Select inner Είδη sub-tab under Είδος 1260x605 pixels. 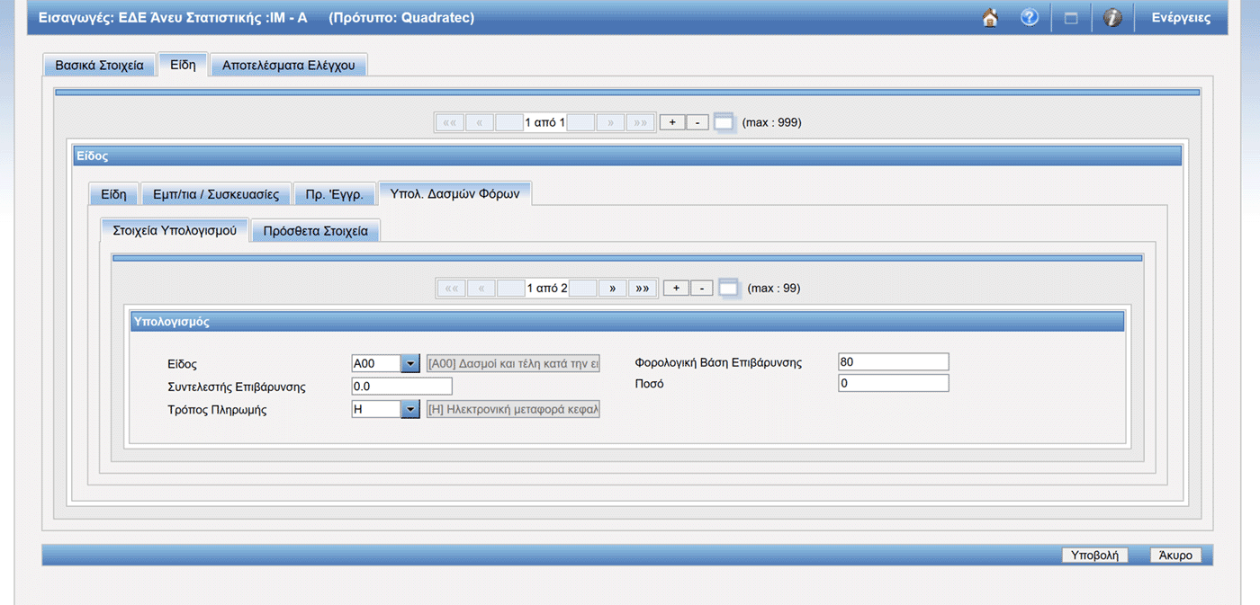[113, 194]
